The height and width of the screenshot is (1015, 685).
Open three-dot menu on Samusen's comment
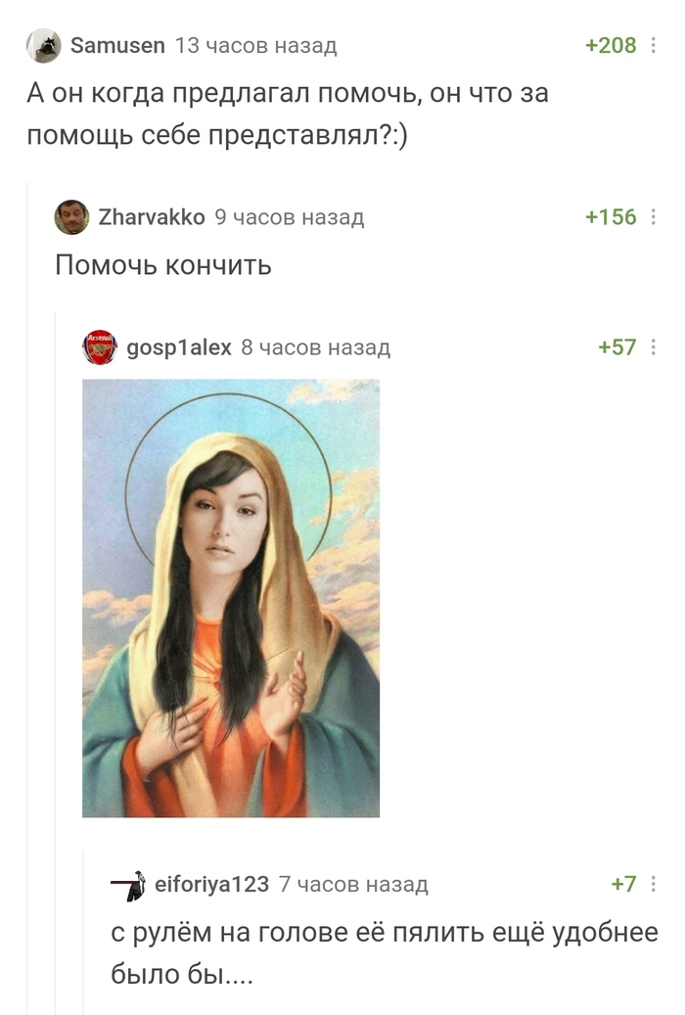[654, 45]
